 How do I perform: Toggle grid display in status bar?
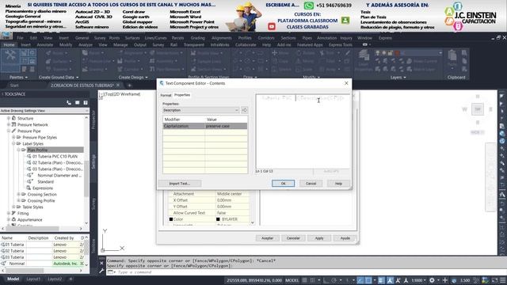[304, 280]
